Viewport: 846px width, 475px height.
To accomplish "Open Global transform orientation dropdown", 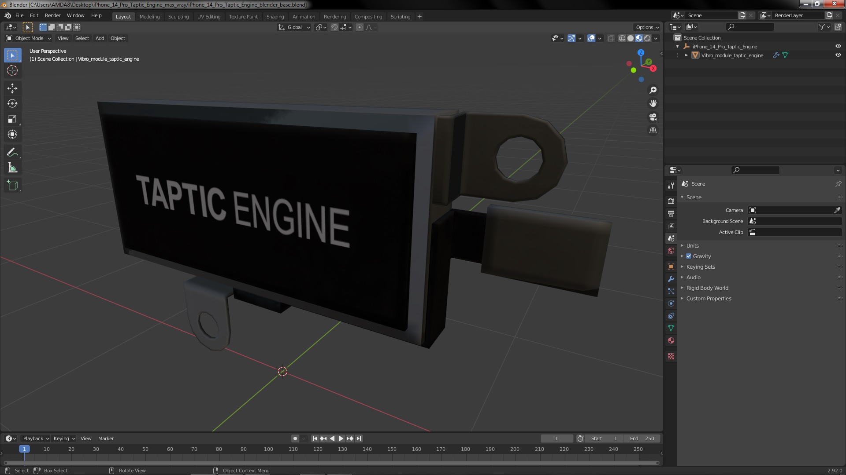I will [x=294, y=27].
